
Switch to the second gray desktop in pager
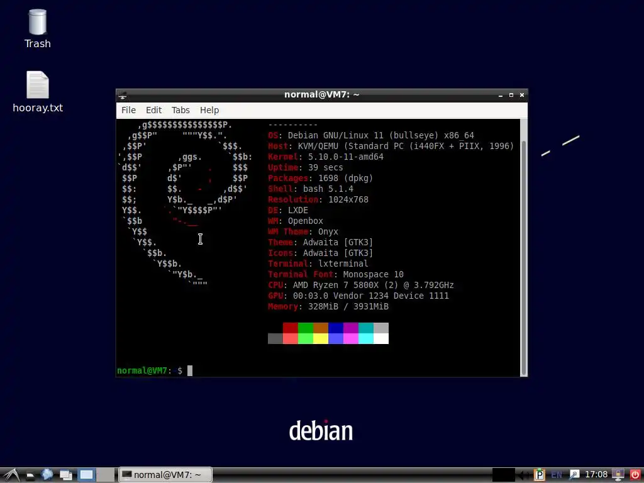click(106, 475)
